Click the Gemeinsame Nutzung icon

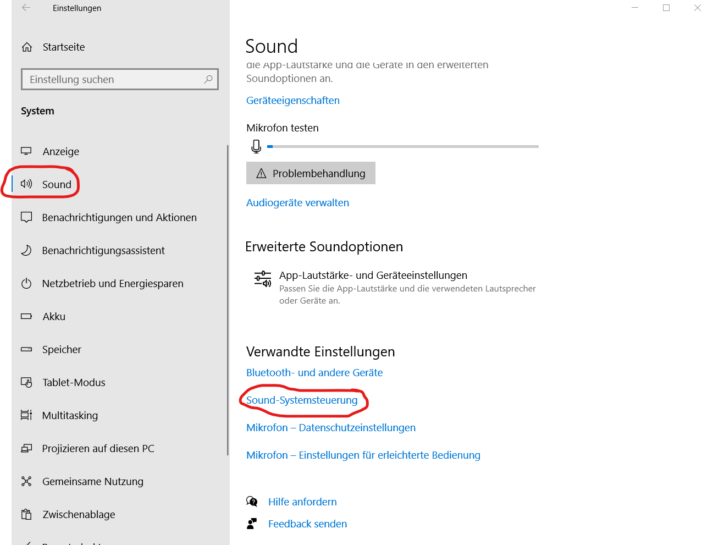pos(26,481)
